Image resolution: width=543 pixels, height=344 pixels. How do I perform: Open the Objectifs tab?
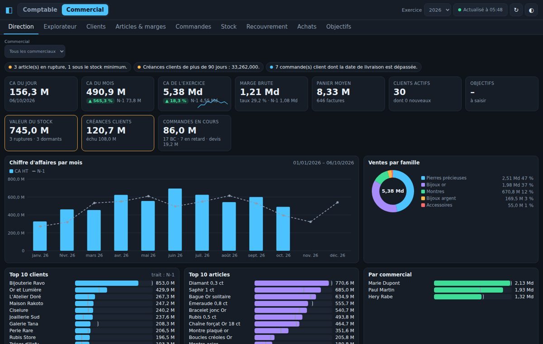click(338, 27)
